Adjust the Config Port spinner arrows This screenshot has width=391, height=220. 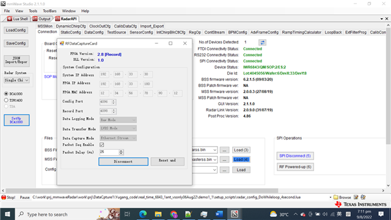pos(114,102)
